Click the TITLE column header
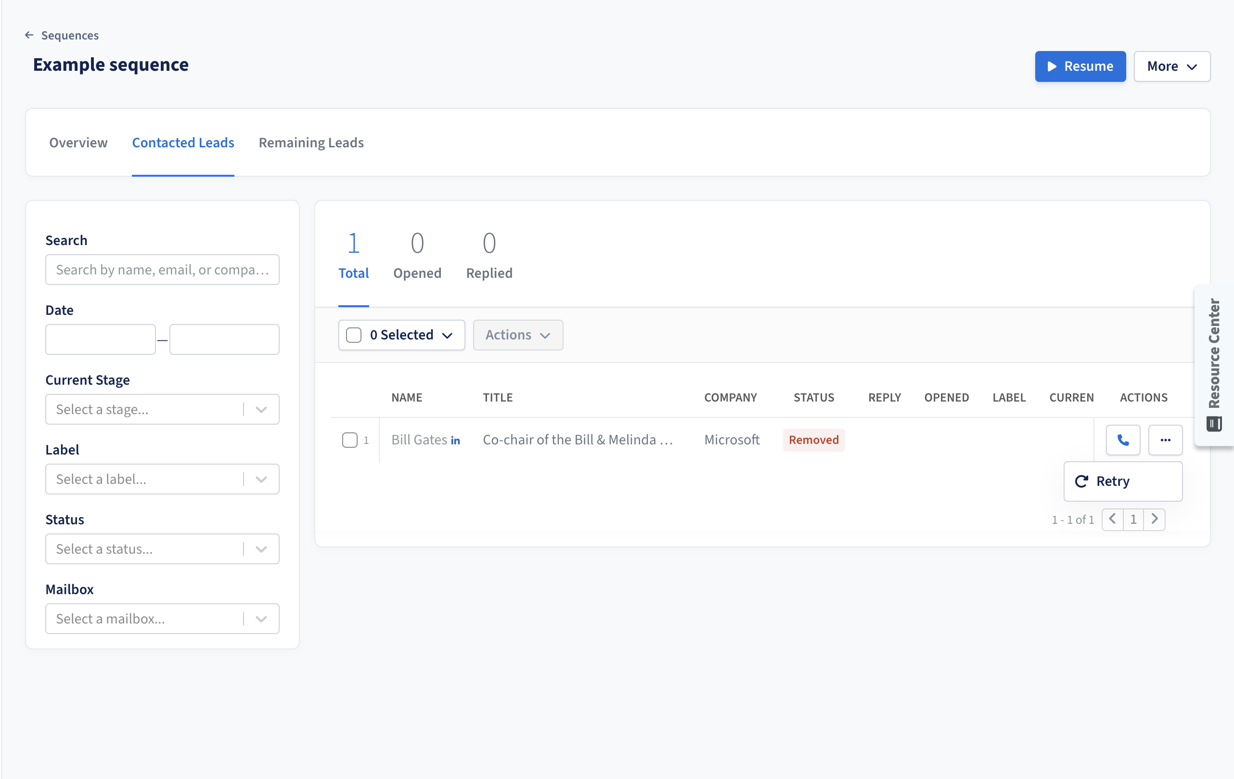Screen dimensions: 1234x779 [498, 397]
